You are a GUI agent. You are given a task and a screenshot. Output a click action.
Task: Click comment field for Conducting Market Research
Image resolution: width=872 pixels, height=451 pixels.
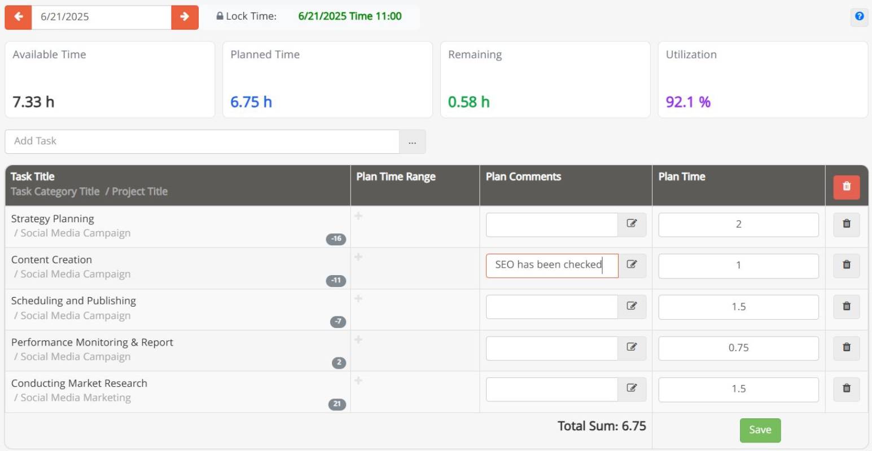click(x=551, y=390)
